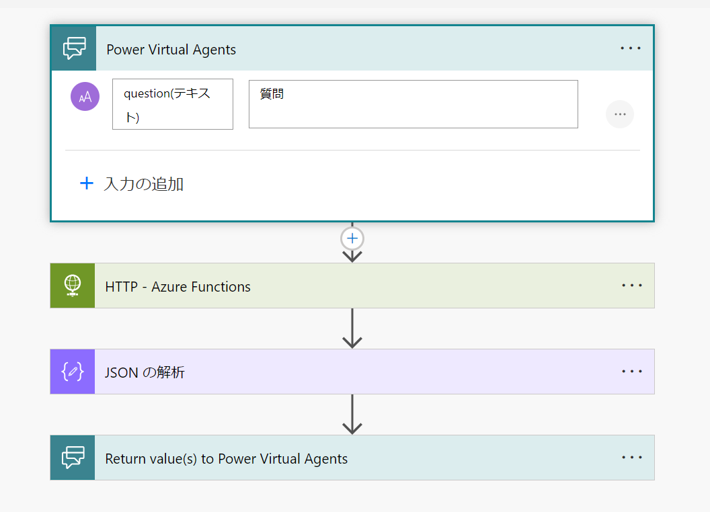Click the blue plus icon beside 入力の追加

click(87, 183)
